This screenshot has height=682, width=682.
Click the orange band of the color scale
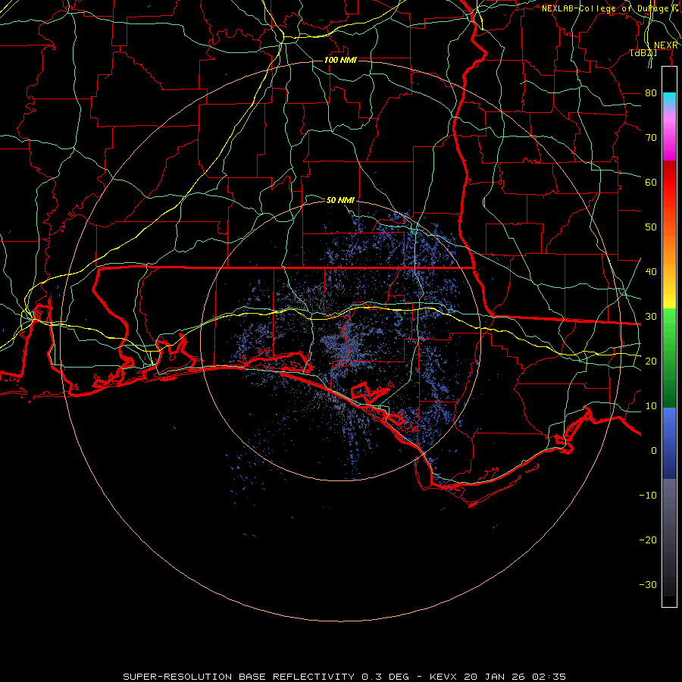click(x=669, y=248)
